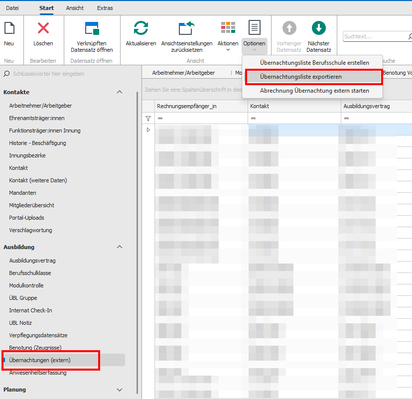This screenshot has height=399, width=412.
Task: Go to Vorheriger Datensatz arrow
Action: pos(289,28)
